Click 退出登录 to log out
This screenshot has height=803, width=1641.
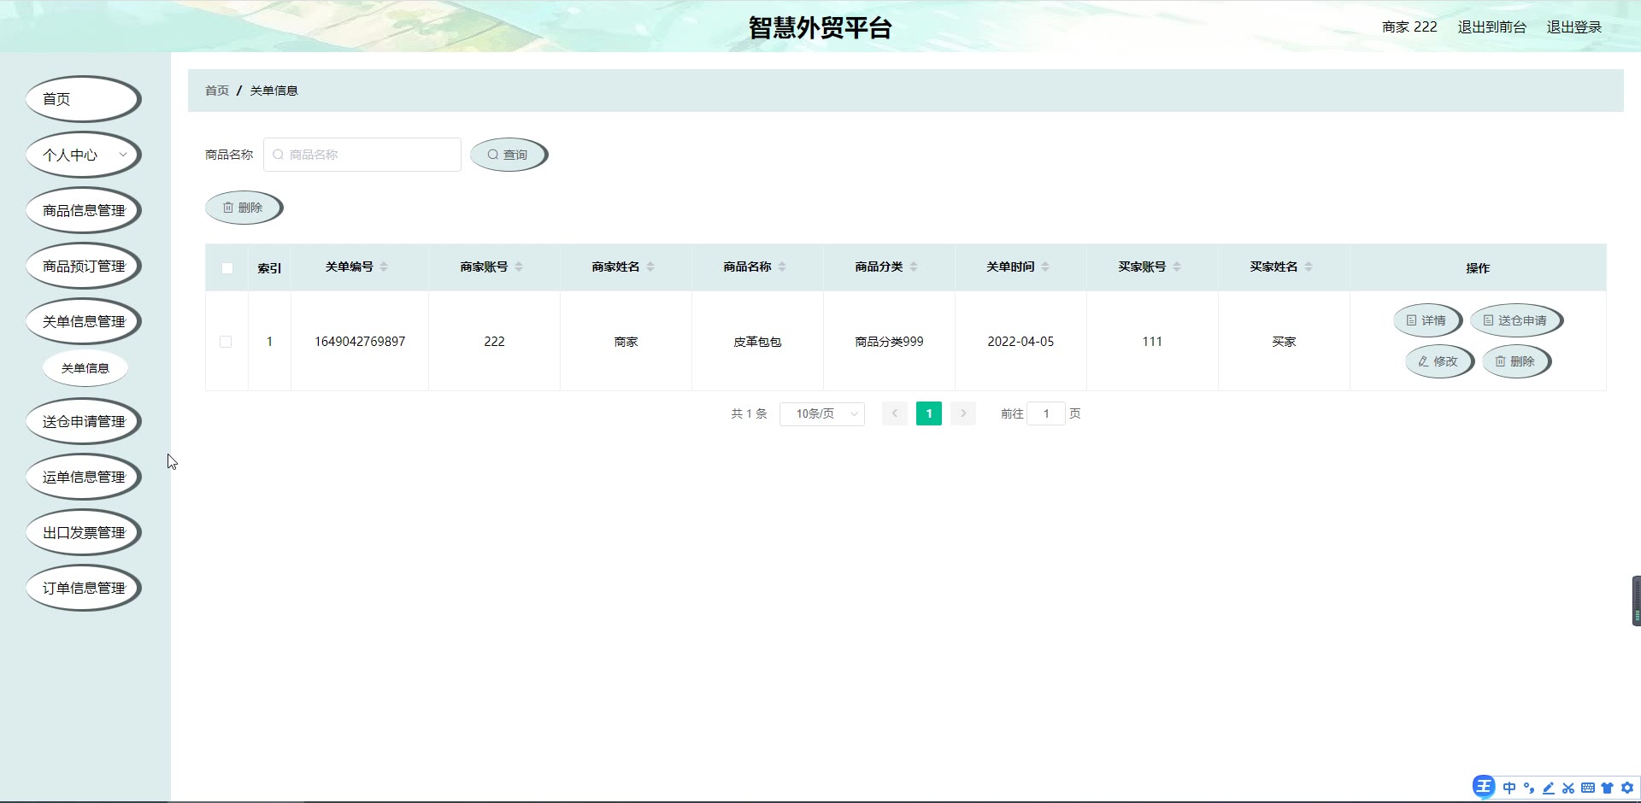click(1574, 26)
